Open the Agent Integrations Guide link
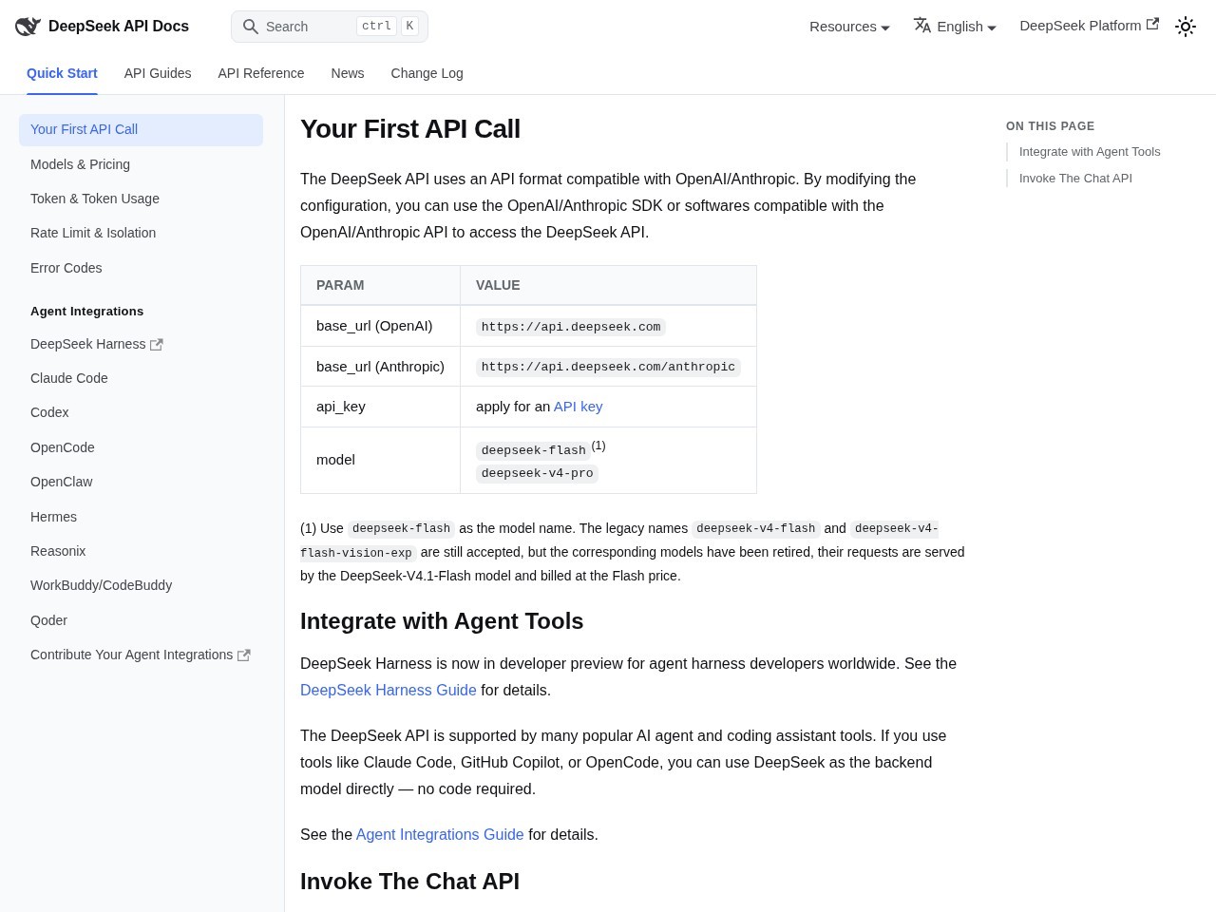 (440, 835)
